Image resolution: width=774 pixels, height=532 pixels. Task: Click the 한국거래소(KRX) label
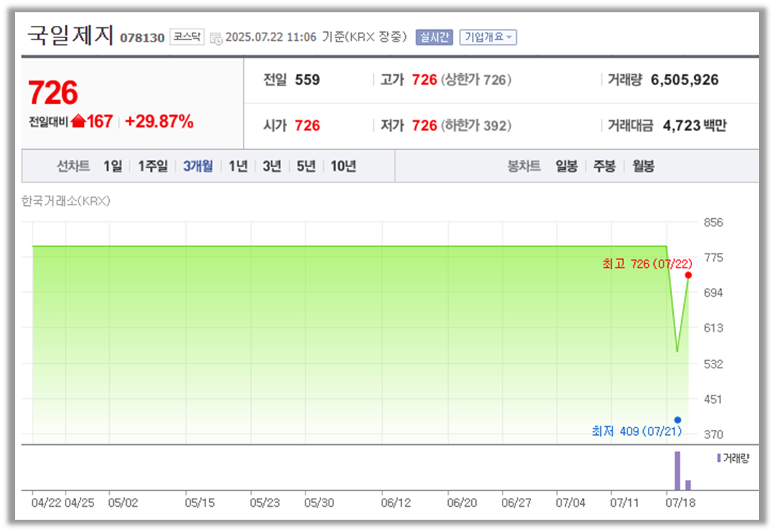65,201
